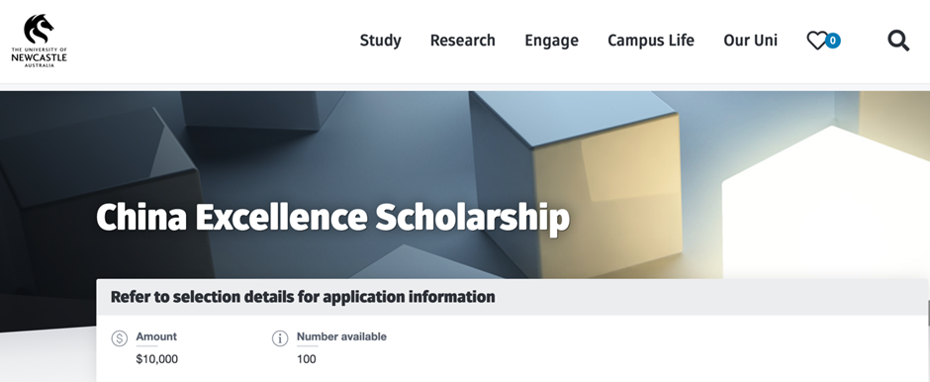The image size is (930, 382).
Task: Open the search magnifying glass
Action: pos(898,41)
